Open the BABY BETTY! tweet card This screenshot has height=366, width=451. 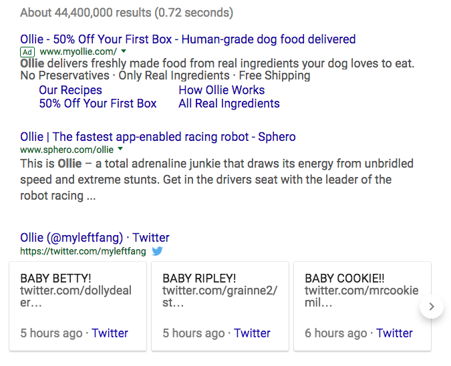pyautogui.click(x=77, y=291)
